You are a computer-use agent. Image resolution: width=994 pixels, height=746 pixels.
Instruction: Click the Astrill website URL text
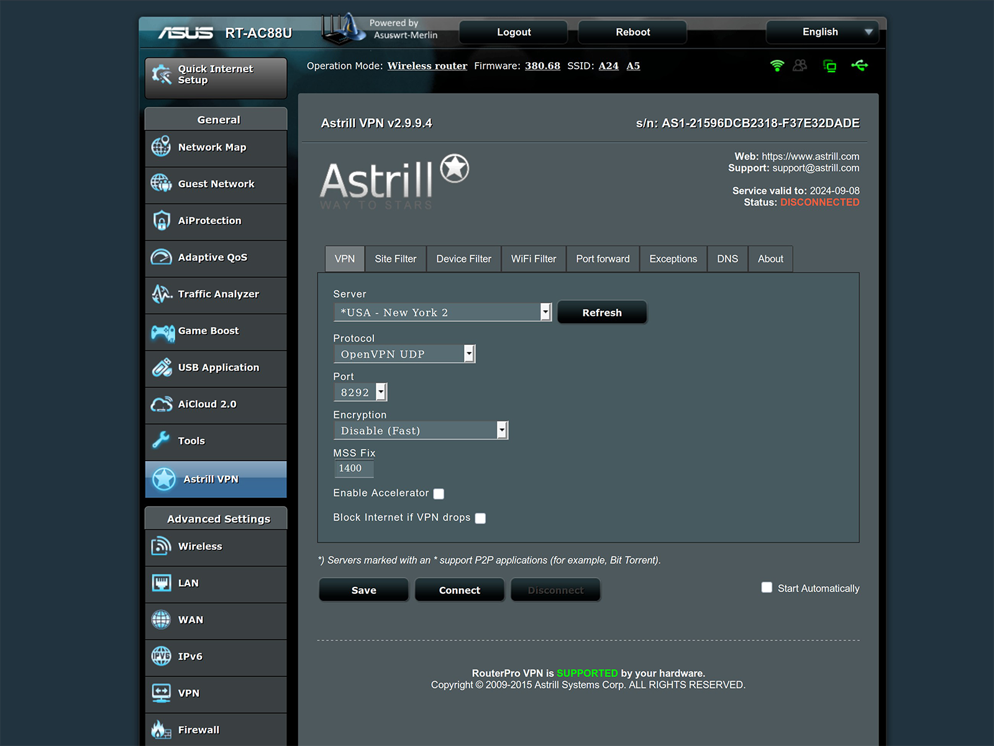tap(811, 157)
